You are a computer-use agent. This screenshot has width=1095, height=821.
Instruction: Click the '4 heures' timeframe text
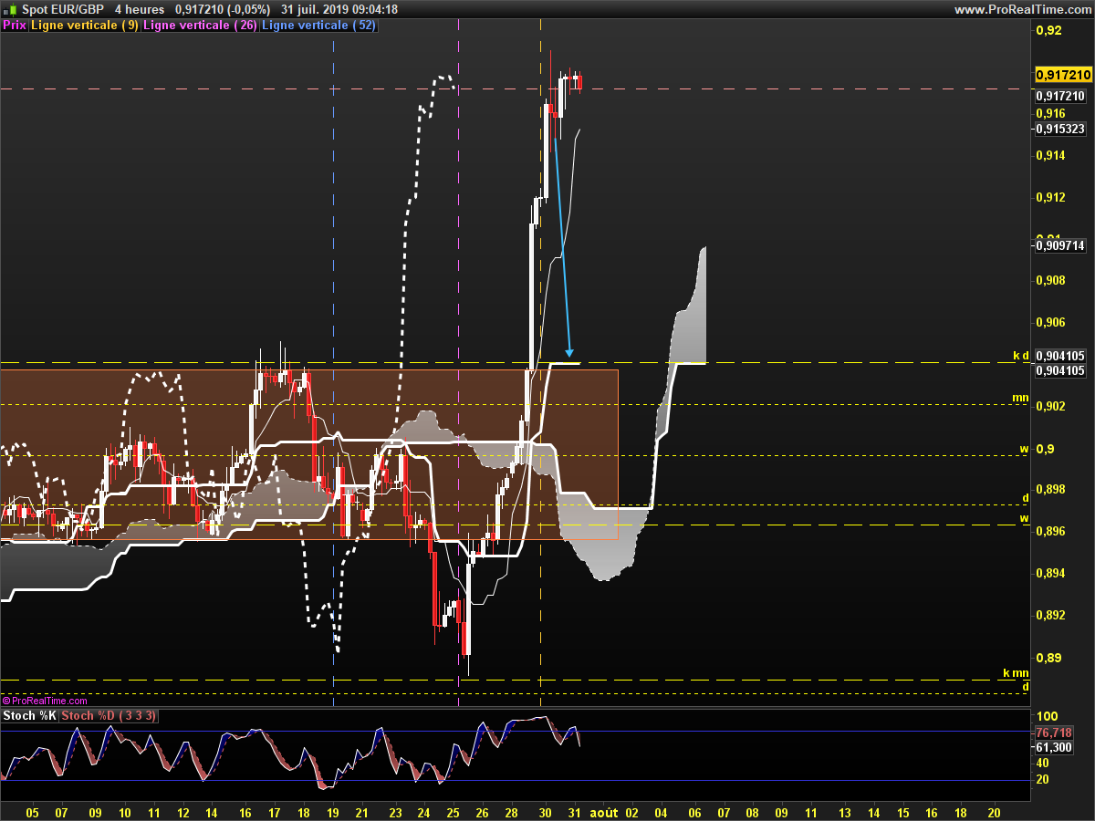coord(140,9)
